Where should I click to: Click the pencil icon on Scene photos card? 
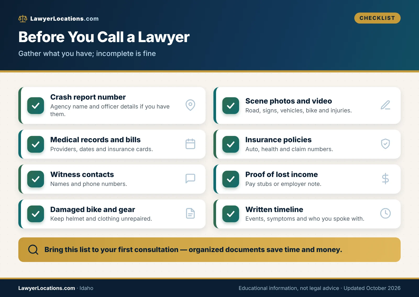(385, 105)
